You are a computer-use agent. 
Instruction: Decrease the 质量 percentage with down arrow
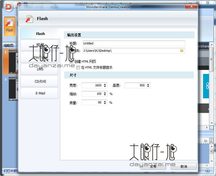(105, 103)
